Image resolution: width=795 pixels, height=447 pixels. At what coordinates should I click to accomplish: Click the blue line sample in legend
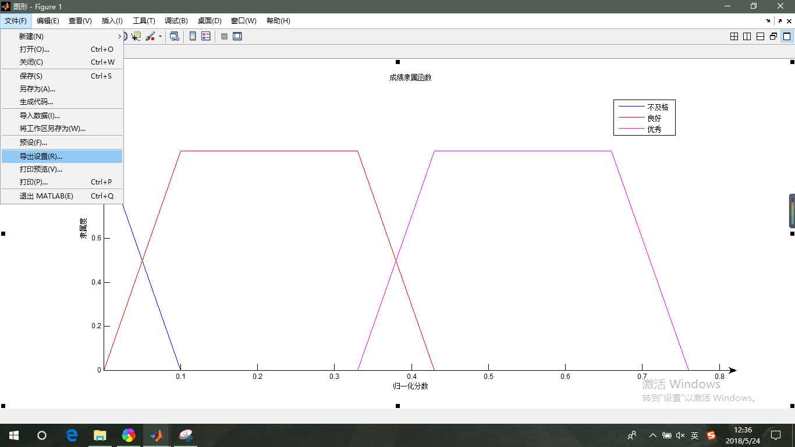click(x=631, y=107)
